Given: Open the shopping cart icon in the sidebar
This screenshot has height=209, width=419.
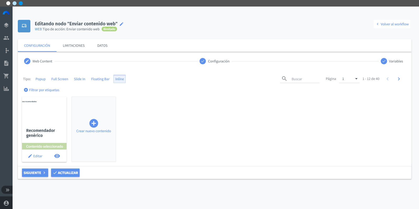Looking at the screenshot, I should 6,76.
